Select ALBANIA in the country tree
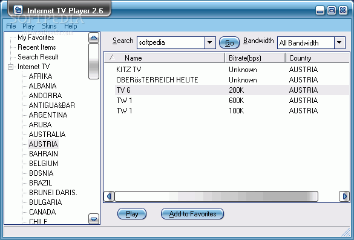The image size is (354, 240). tap(42, 86)
